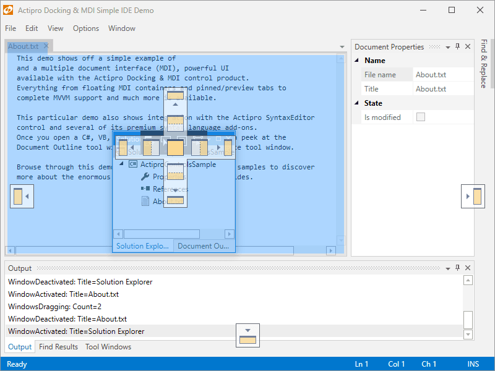This screenshot has width=495, height=371.
Task: Close the Output tool window
Action: (468, 268)
